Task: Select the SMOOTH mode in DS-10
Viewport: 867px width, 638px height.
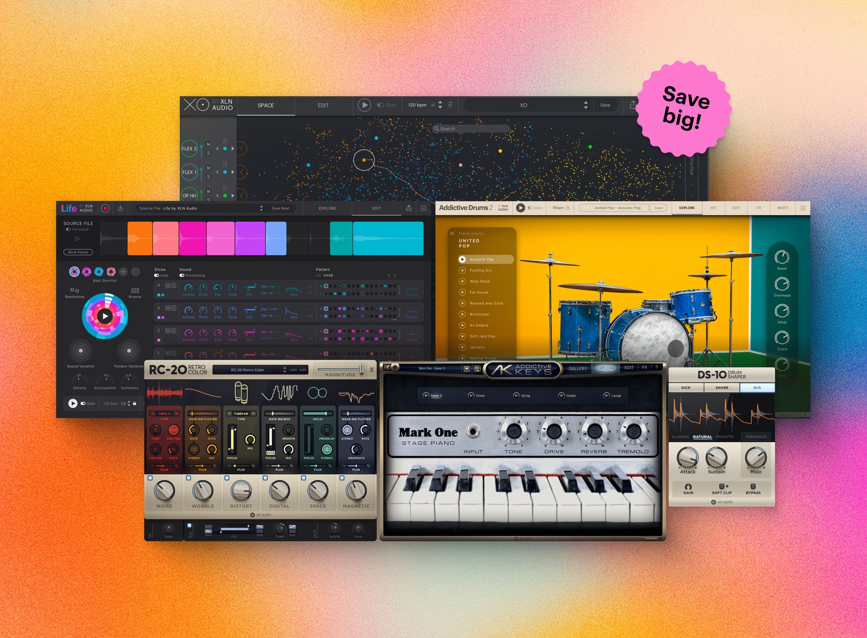Action: [x=724, y=437]
